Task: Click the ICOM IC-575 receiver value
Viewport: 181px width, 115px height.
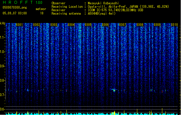Action: (x=116, y=10)
